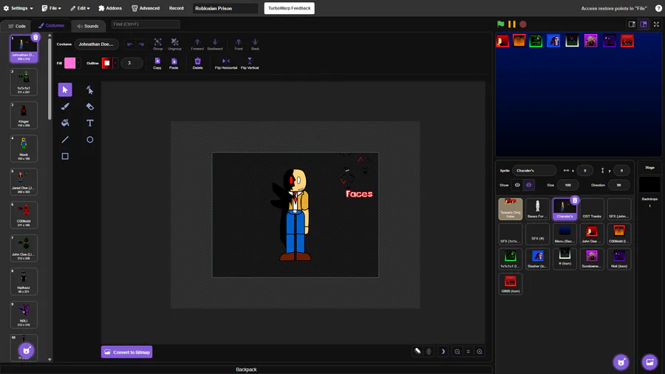This screenshot has height=374, width=665.
Task: Copy the selected shape
Action: [x=157, y=63]
